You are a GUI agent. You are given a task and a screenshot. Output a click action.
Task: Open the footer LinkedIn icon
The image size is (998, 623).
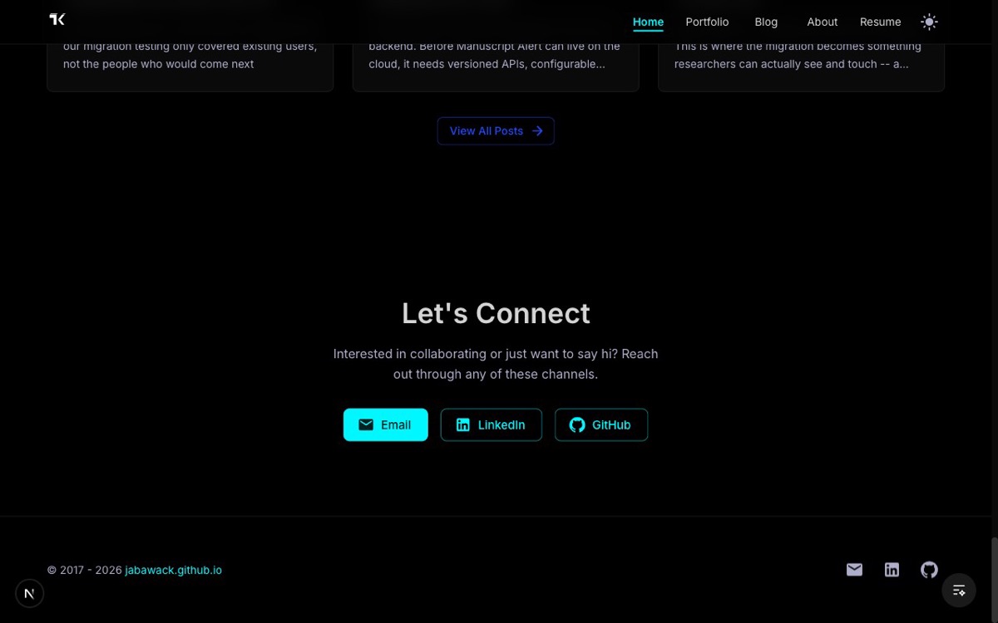(x=892, y=570)
